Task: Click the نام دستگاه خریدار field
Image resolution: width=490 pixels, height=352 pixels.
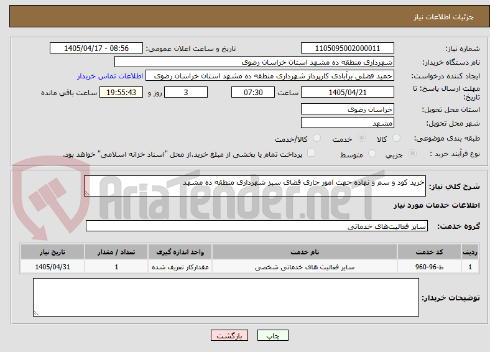Action: 254,62
